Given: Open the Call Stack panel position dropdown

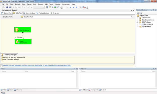Looking at the screenshot, I should point(151,69).
